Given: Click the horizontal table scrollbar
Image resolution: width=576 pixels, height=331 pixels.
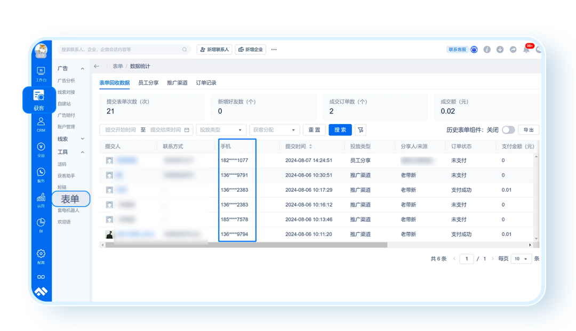Looking at the screenshot, I should click(246, 245).
